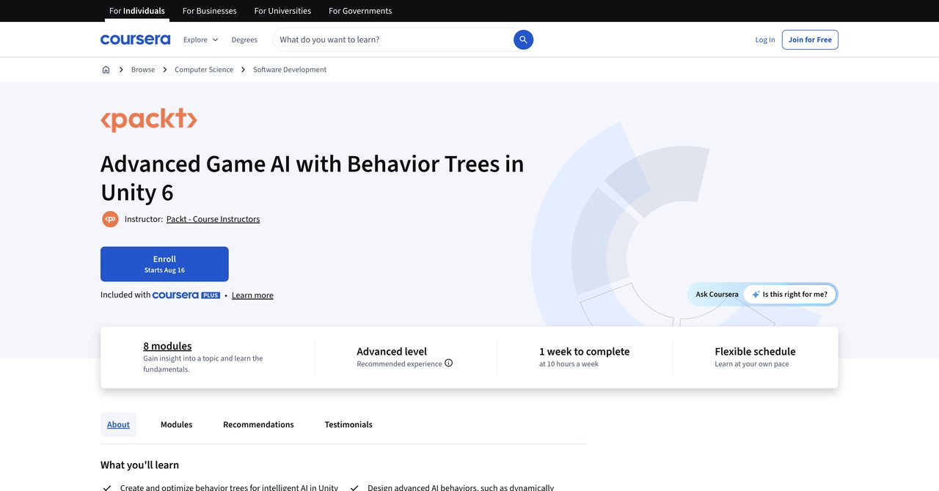Screen dimensions: 939x491
Task: Click the Coursera logo
Action: (x=135, y=40)
